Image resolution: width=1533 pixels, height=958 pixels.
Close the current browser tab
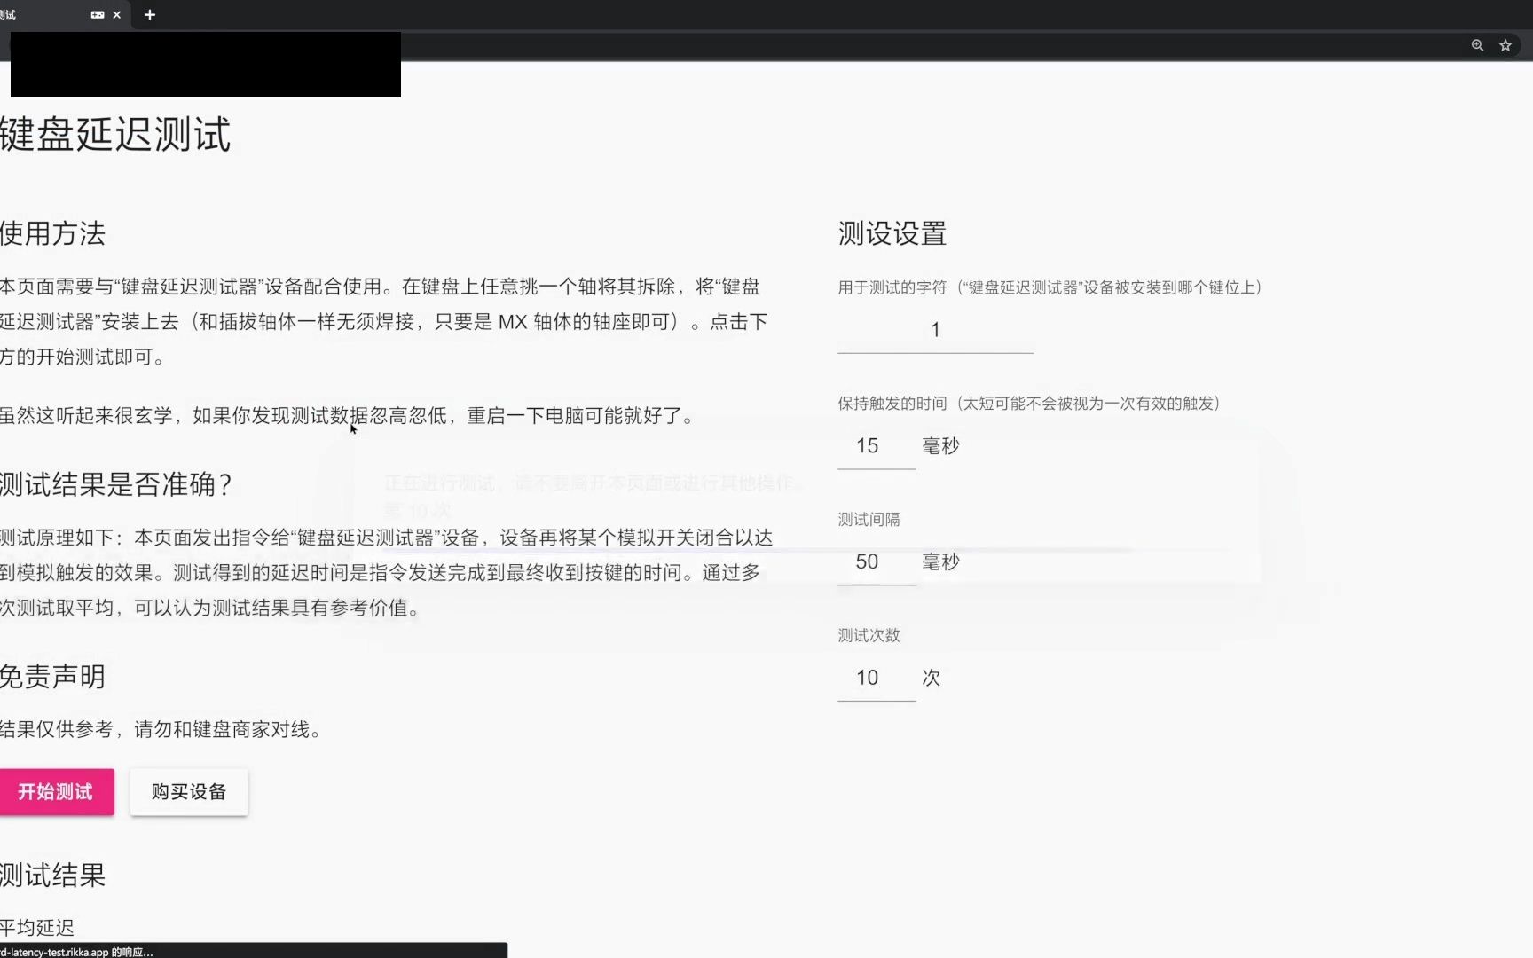tap(116, 15)
